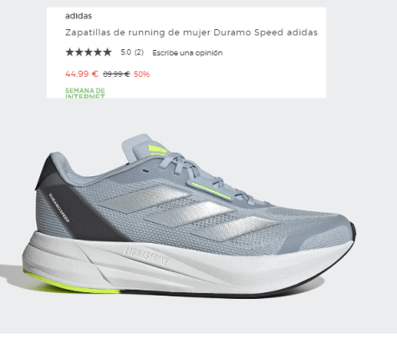Click the Escribe una opinión link
Screen dimensions: 397x349
coord(187,53)
